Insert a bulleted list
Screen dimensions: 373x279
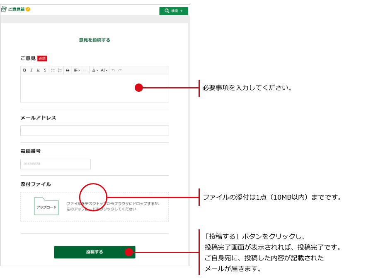click(x=53, y=70)
